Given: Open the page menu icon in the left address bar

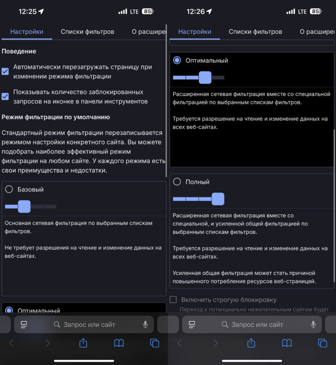Looking at the screenshot, I should 24,324.
